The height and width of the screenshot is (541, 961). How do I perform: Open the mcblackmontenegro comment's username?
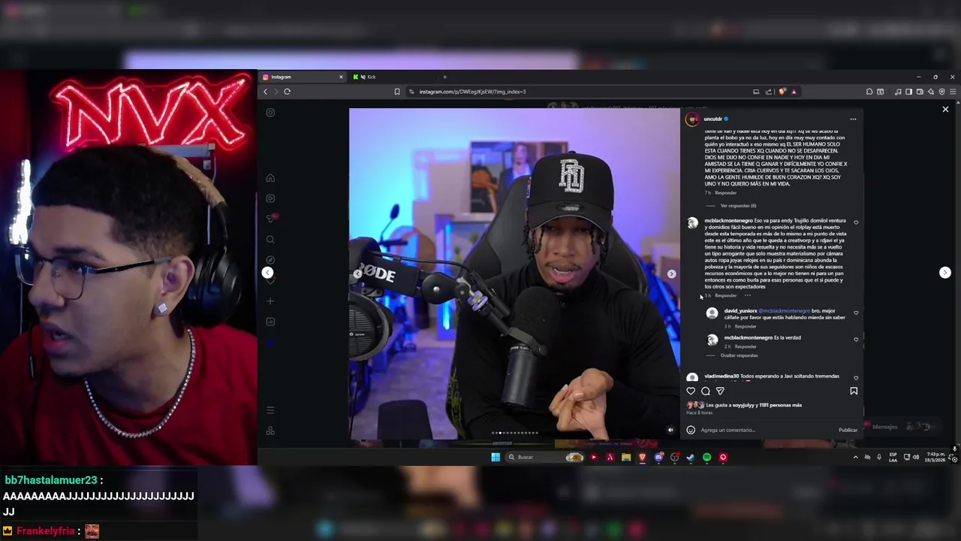[x=728, y=221]
